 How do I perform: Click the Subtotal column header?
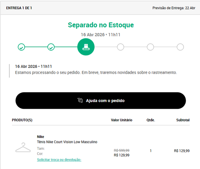183,120
